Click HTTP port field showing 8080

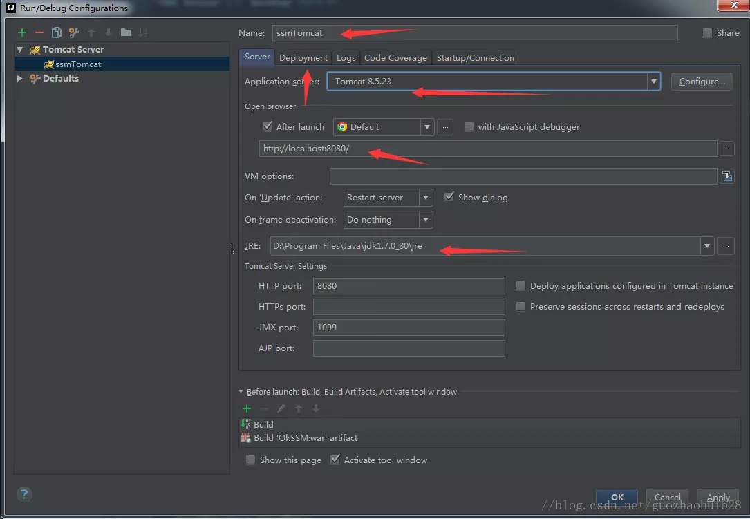tap(409, 286)
